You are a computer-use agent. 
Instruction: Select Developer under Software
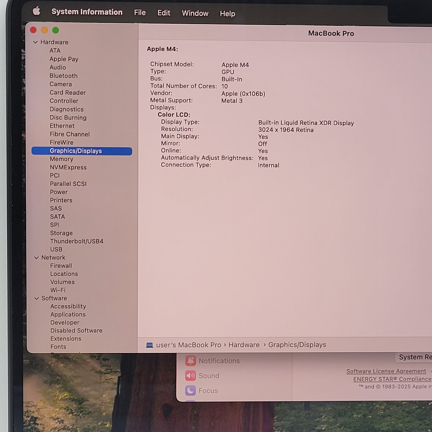tap(65, 323)
